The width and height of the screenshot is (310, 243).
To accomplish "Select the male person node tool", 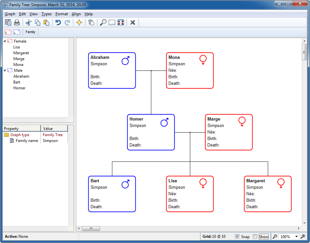I will 17,32.
